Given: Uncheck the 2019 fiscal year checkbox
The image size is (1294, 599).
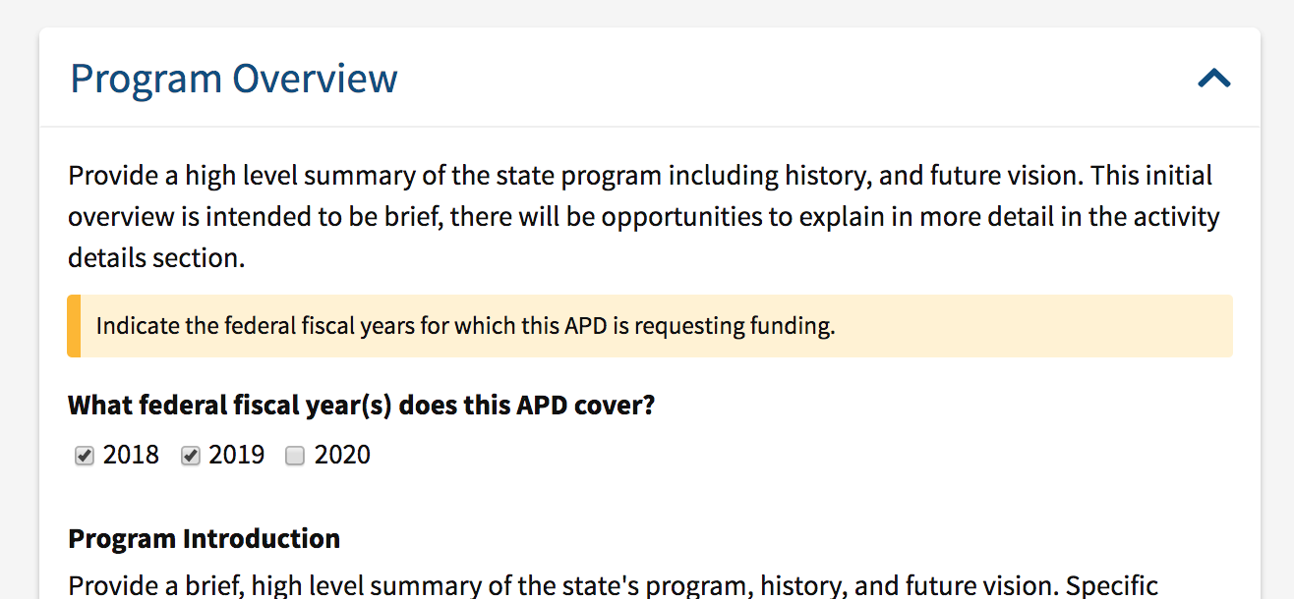Looking at the screenshot, I should pyautogui.click(x=190, y=455).
